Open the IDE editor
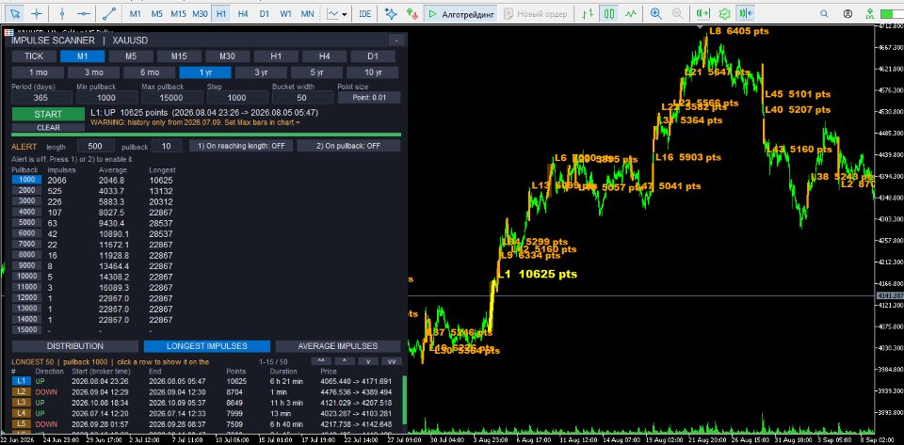This screenshot has width=904, height=445. pos(364,14)
